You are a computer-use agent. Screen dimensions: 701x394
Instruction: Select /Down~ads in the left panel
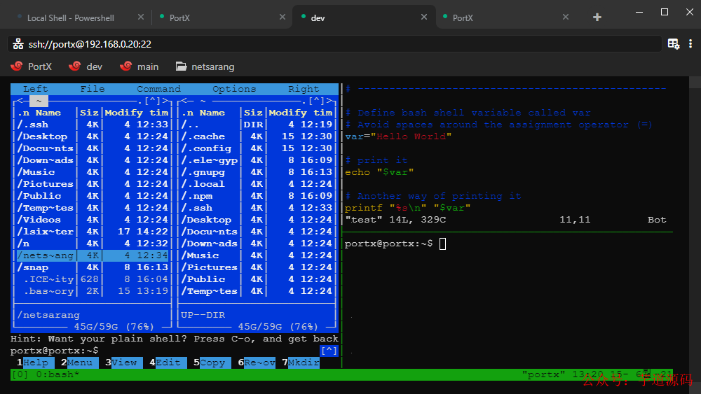click(x=93, y=160)
